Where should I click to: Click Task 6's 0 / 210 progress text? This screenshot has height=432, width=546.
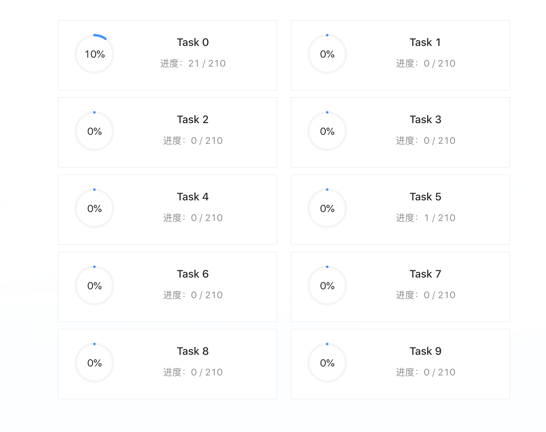click(206, 295)
